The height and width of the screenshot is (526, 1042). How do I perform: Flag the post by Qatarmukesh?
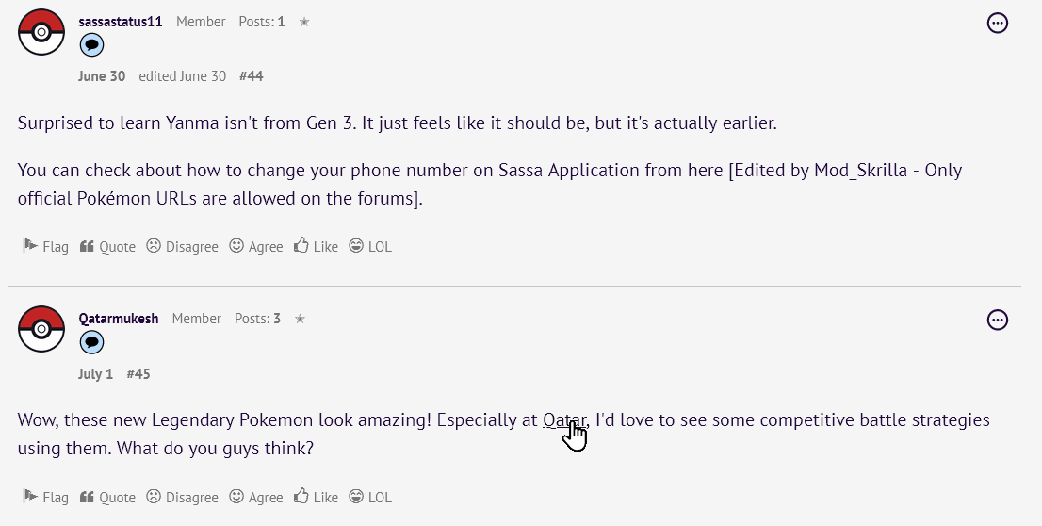click(x=45, y=497)
